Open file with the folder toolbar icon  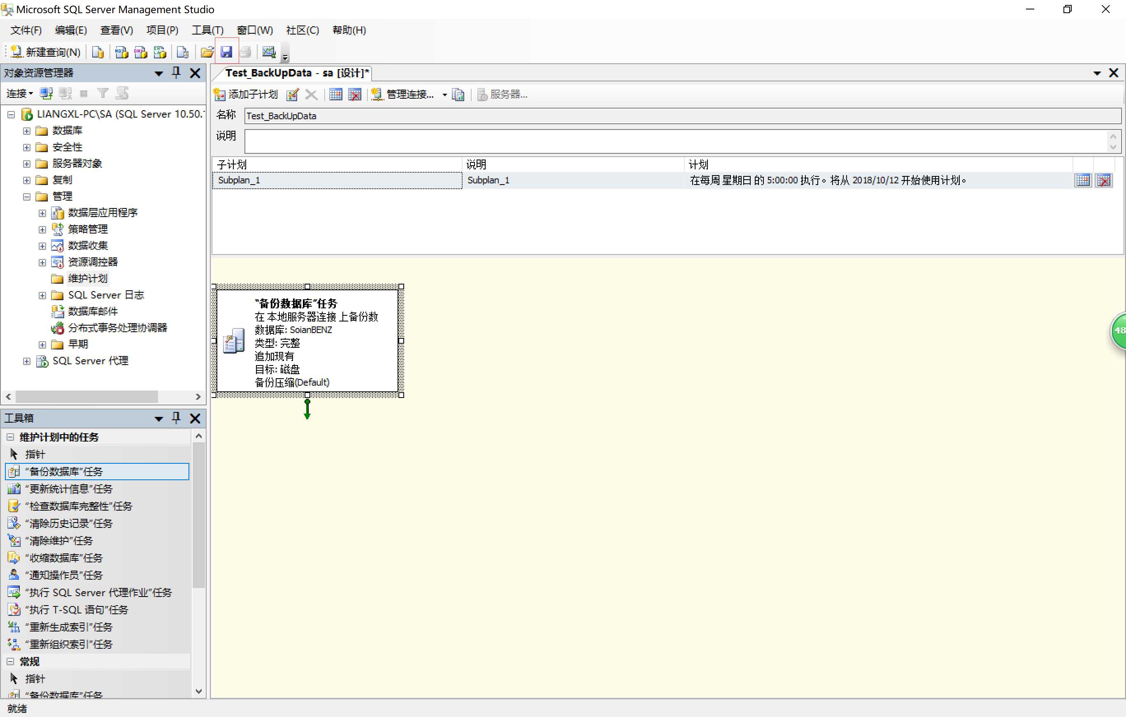pos(207,52)
